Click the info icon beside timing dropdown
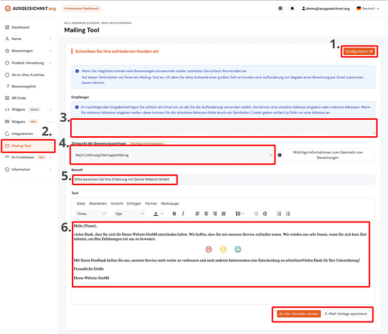The height and width of the screenshot is (334, 388). tap(280, 155)
